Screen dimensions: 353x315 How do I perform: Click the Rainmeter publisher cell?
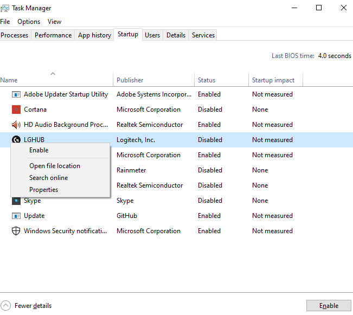click(x=131, y=170)
